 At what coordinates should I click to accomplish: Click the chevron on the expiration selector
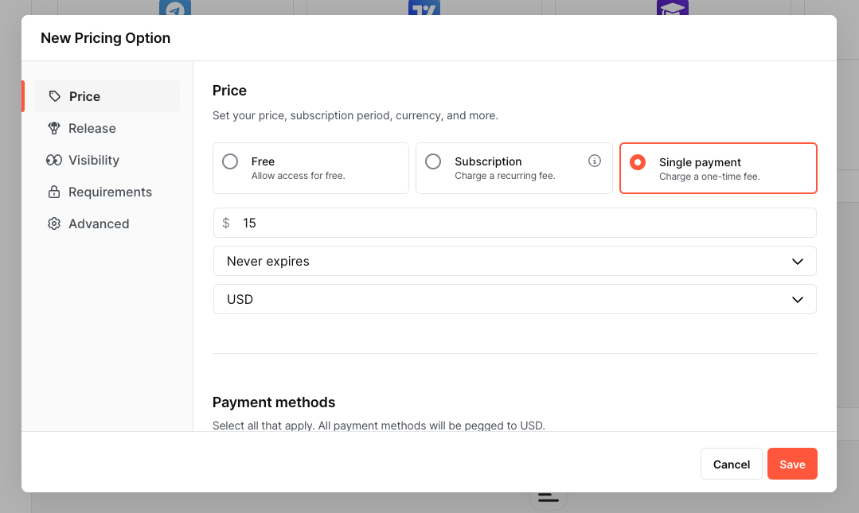[798, 262]
